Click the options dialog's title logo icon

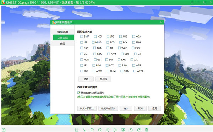(x=54, y=22)
